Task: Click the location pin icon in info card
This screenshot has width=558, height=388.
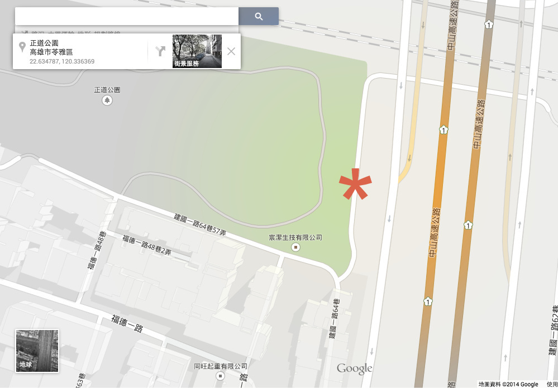Action: 22,47
